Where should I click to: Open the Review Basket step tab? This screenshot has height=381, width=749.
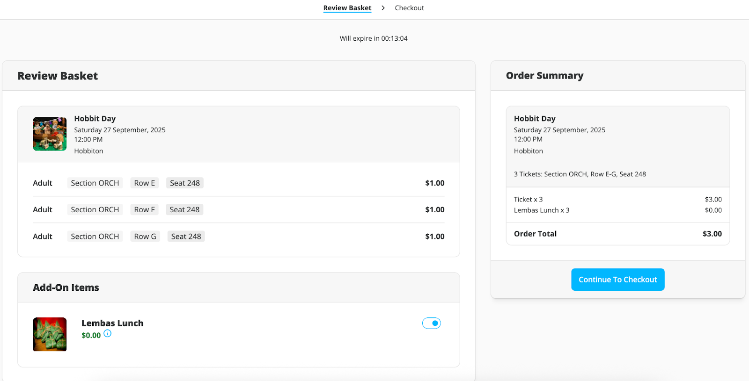[347, 8]
